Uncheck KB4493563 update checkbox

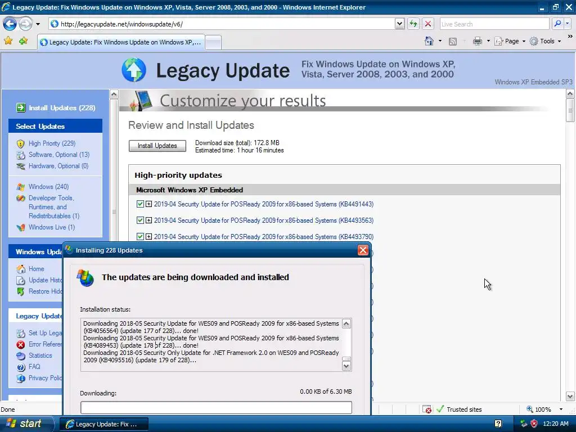pos(140,220)
